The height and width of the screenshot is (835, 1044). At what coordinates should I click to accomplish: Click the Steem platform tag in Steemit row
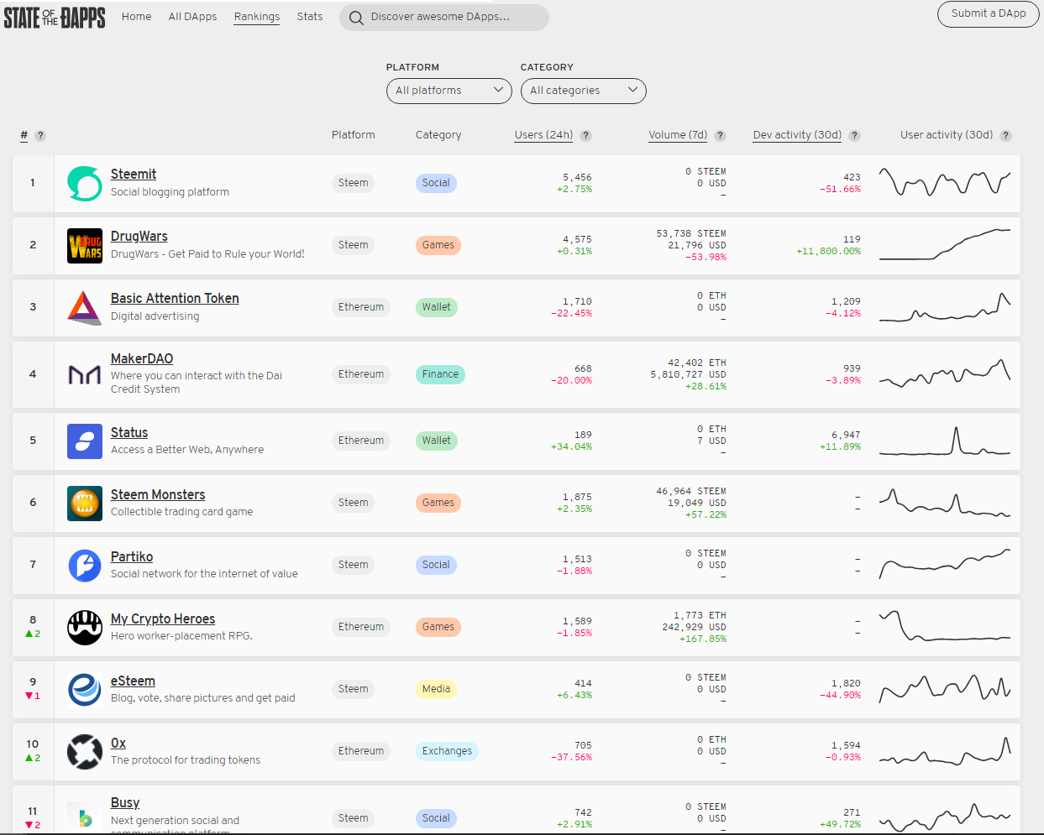click(353, 183)
